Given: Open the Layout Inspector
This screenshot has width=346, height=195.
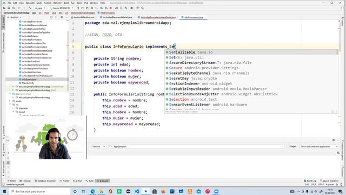Looking at the screenshot, I should (329, 181).
